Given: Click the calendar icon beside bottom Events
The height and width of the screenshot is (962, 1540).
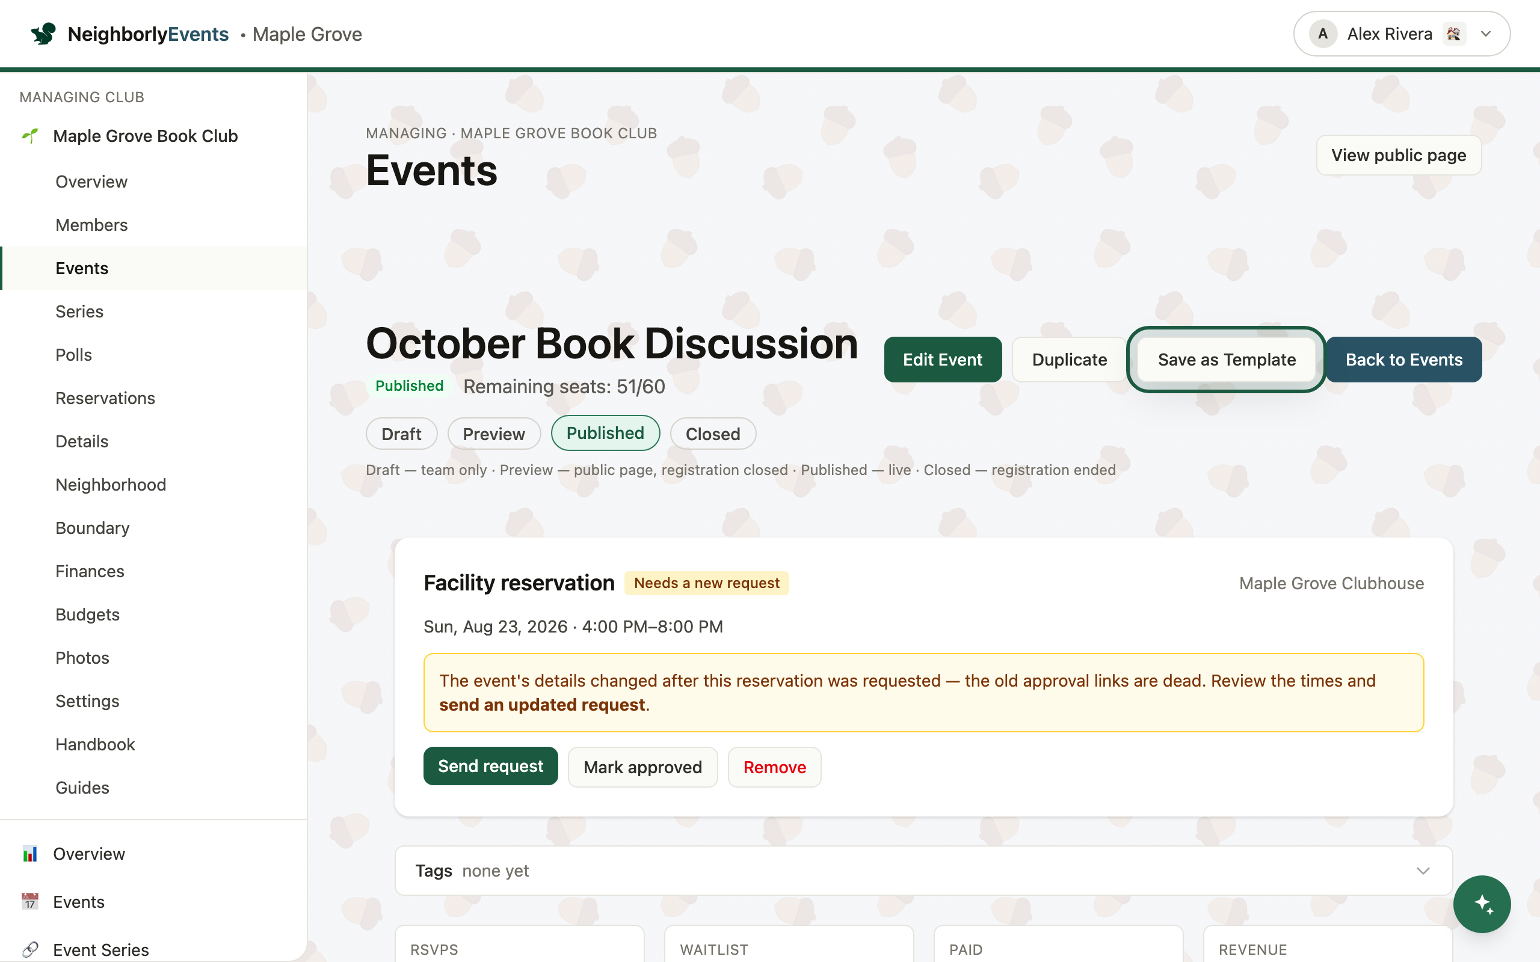Looking at the screenshot, I should pyautogui.click(x=29, y=901).
